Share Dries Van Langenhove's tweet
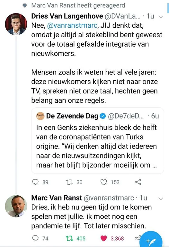The image size is (169, 247). (x=138, y=182)
